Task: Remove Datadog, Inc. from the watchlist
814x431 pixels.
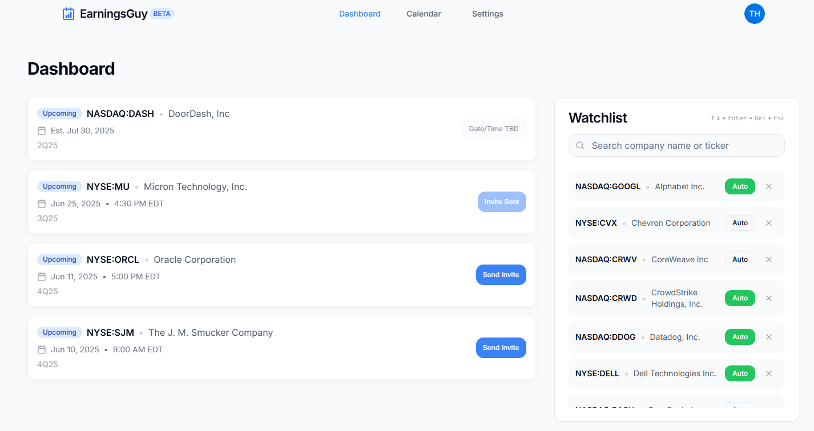Action: (x=769, y=337)
